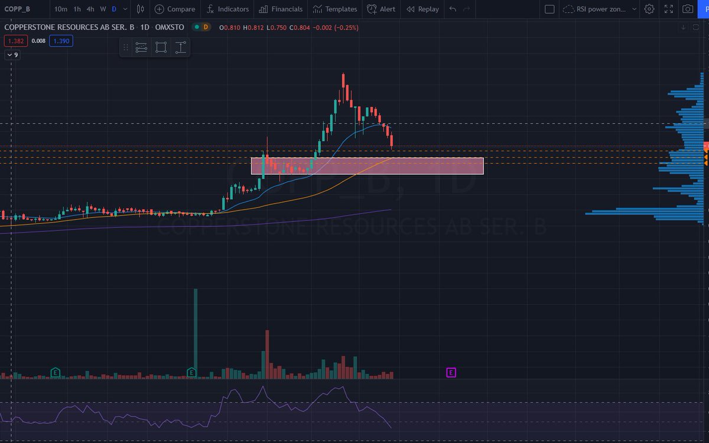Select the 10m timeframe

coord(60,9)
